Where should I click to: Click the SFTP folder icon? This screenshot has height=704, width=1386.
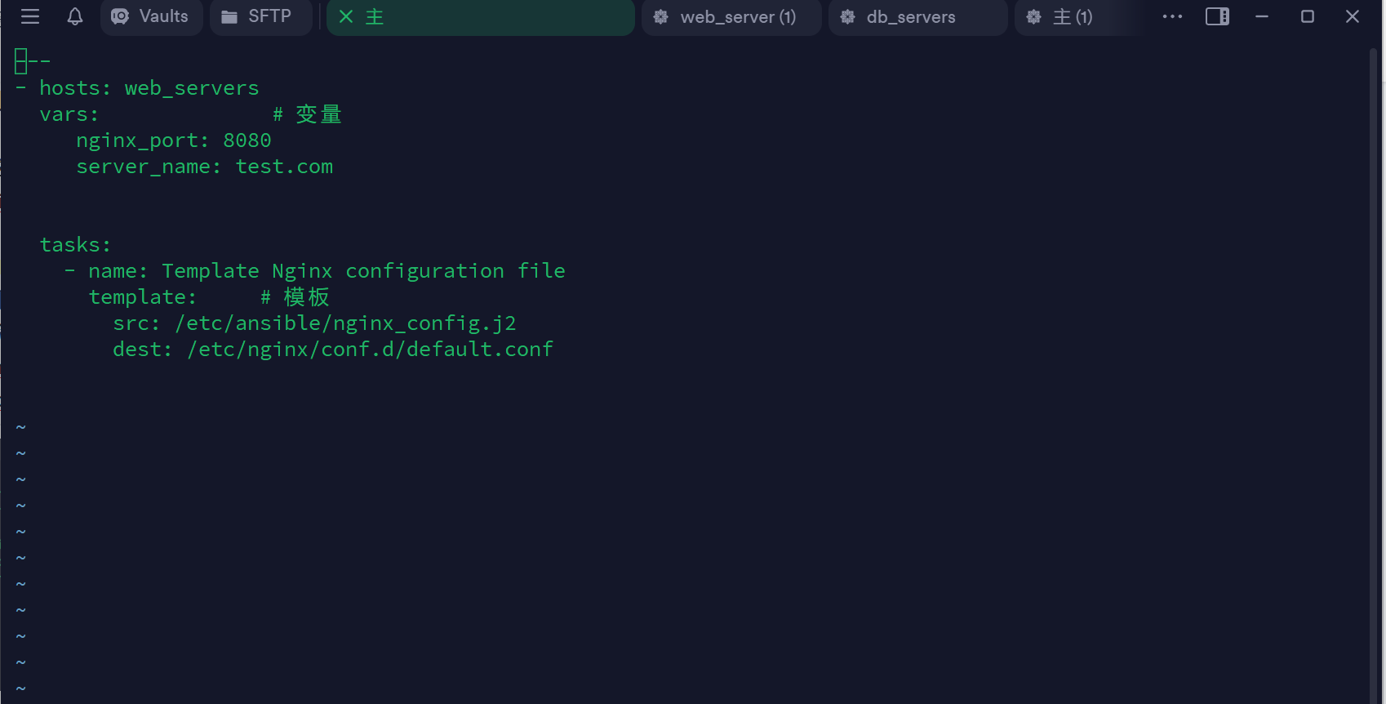229,16
